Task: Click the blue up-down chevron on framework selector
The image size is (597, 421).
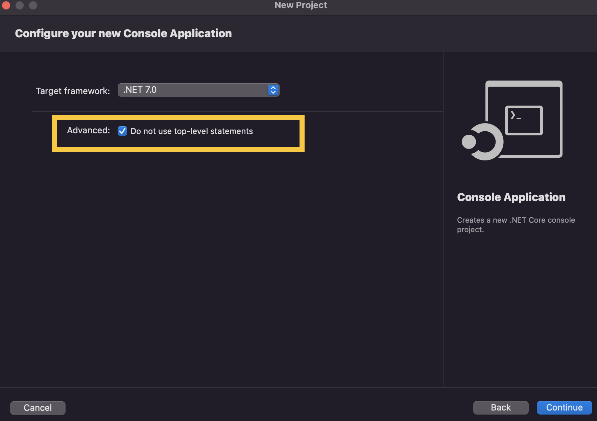Action: click(x=273, y=90)
